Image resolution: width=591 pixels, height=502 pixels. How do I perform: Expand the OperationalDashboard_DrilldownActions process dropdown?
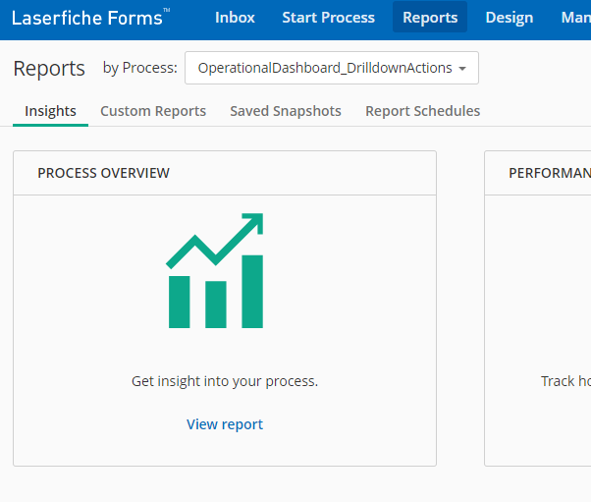332,68
